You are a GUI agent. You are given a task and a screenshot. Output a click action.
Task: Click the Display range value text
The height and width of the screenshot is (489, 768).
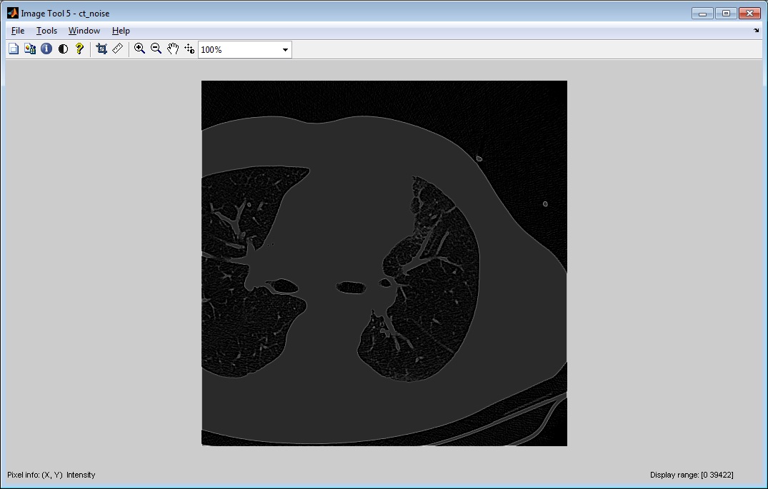tap(691, 475)
